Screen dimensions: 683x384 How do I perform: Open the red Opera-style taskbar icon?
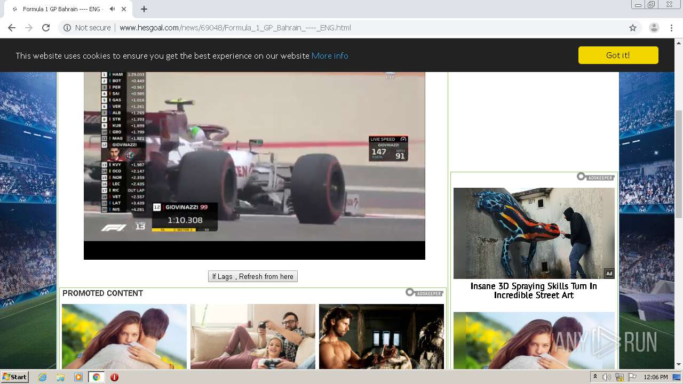click(114, 377)
